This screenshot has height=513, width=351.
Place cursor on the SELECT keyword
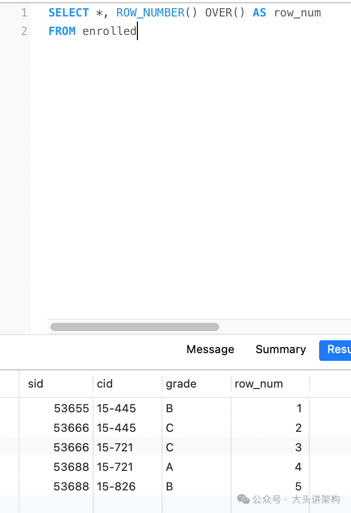[68, 13]
